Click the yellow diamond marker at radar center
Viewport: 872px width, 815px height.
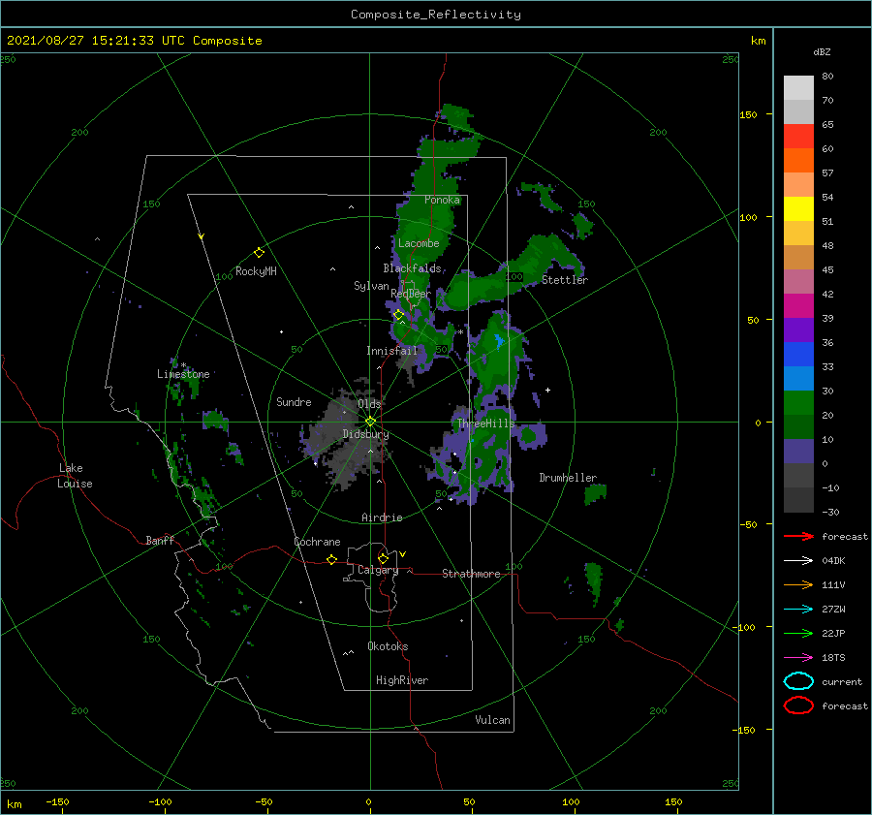point(370,422)
